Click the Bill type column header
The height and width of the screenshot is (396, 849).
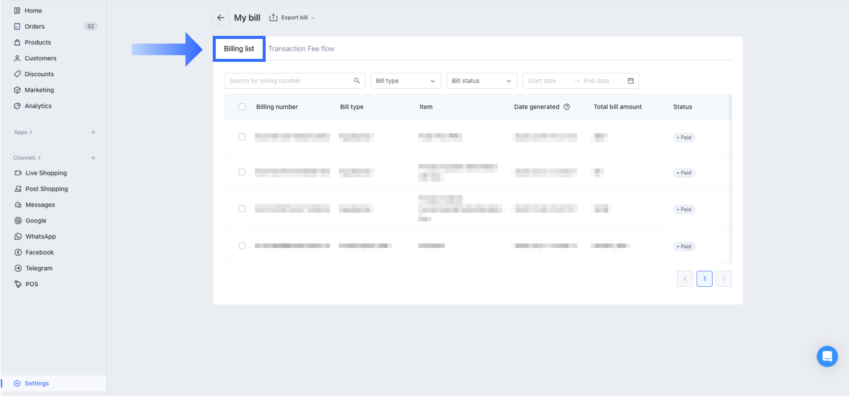pyautogui.click(x=352, y=107)
